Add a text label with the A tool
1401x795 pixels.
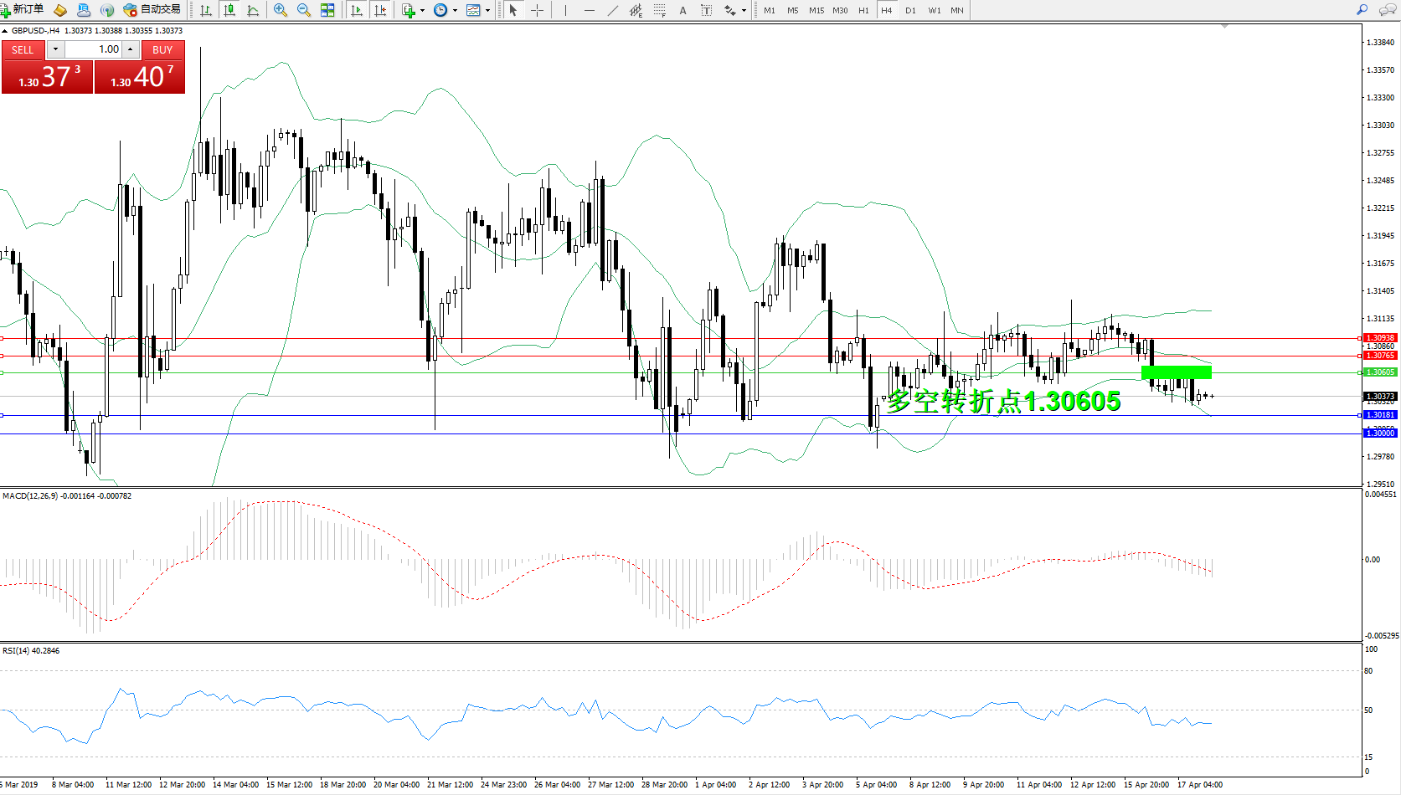[682, 10]
